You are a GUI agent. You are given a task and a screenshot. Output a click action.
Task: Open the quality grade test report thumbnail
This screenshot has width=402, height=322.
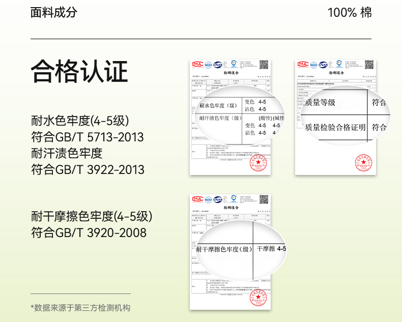pyautogui.click(x=336, y=118)
